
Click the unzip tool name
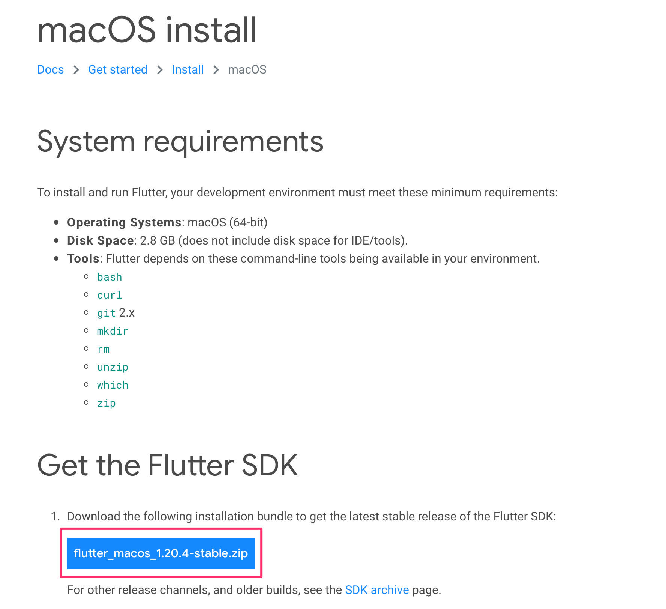point(112,367)
